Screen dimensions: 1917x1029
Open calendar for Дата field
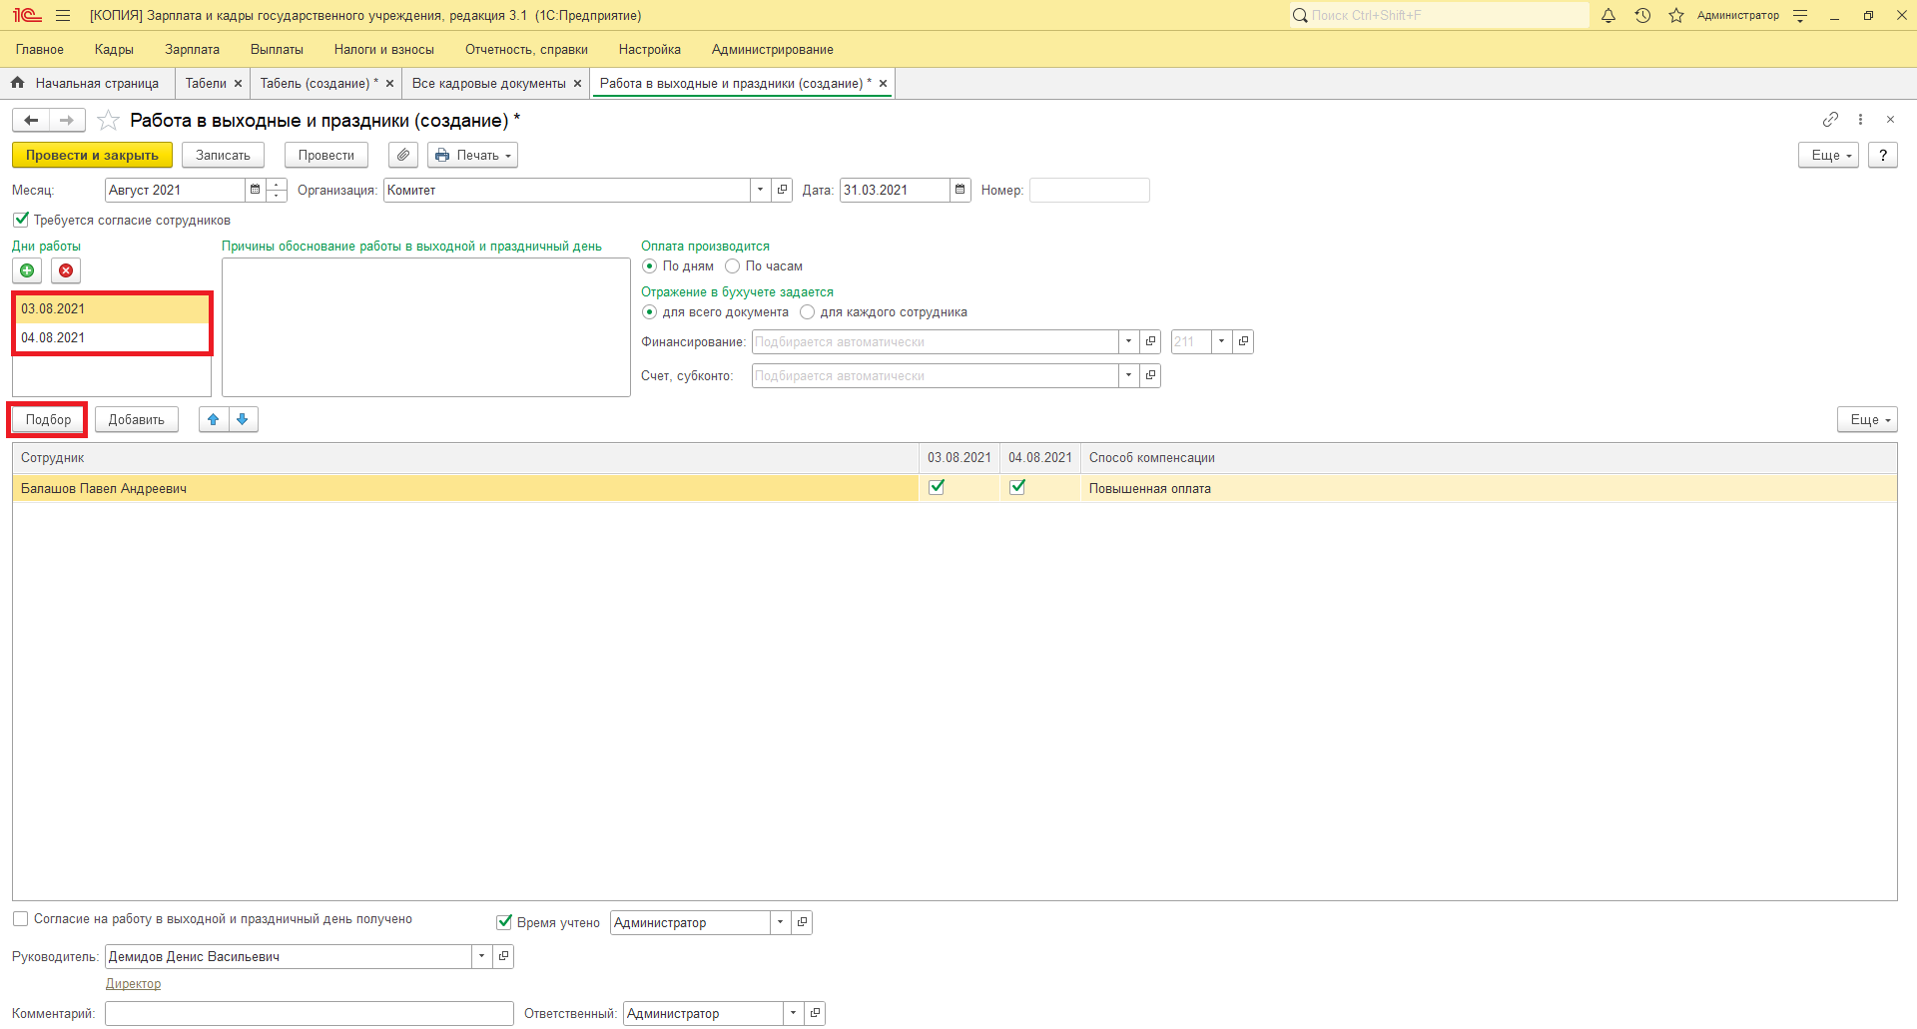(x=960, y=190)
